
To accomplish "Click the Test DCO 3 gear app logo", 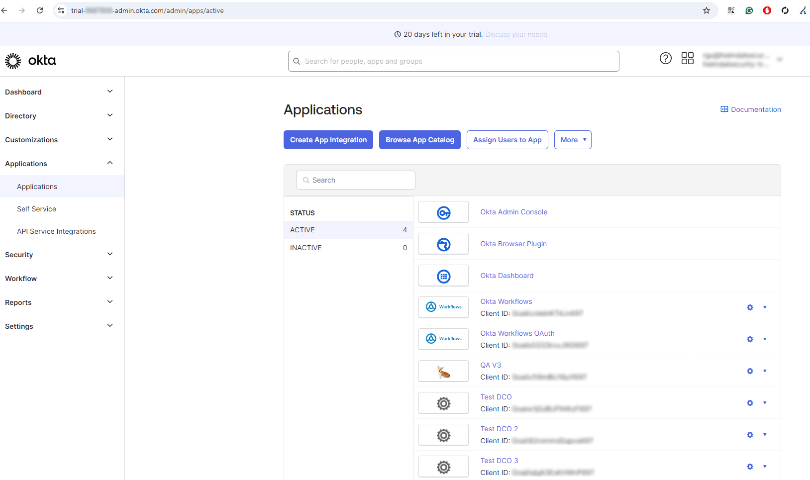I will click(x=443, y=467).
